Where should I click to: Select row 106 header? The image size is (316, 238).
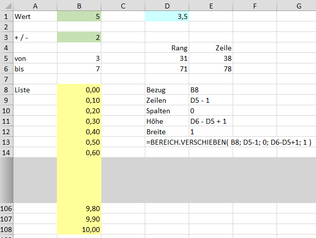coord(6,209)
